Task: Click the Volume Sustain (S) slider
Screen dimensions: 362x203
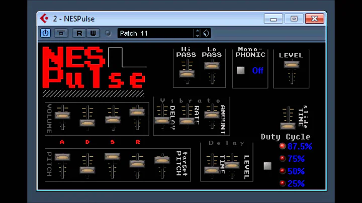Action: pyautogui.click(x=113, y=120)
